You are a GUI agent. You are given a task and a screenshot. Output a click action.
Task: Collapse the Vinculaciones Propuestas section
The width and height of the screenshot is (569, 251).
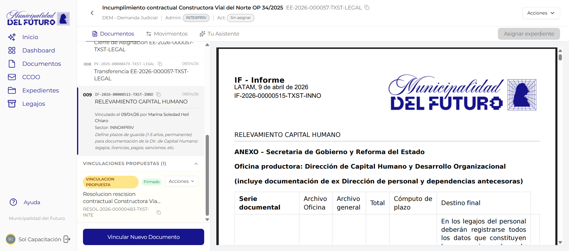(196, 164)
